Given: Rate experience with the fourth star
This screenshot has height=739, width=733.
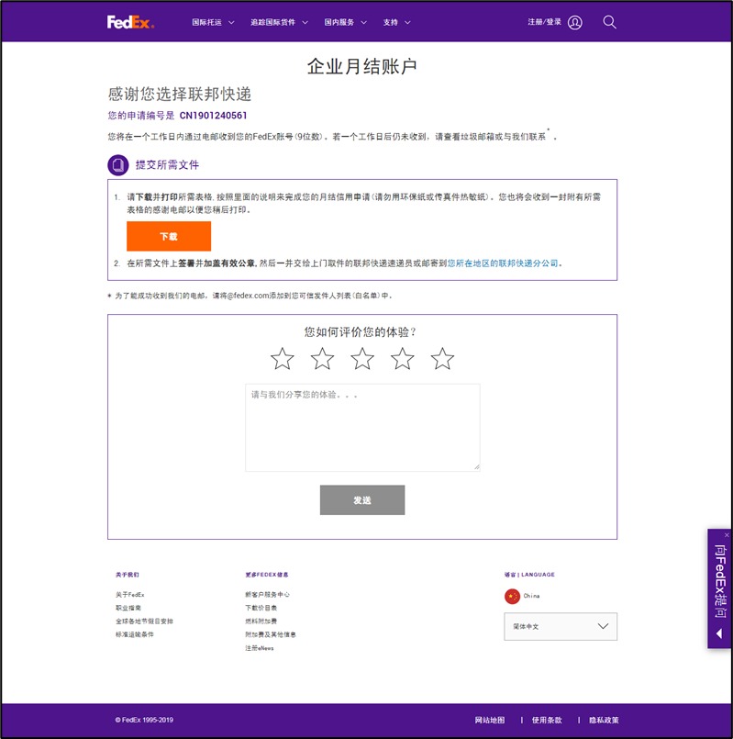Looking at the screenshot, I should click(x=403, y=359).
